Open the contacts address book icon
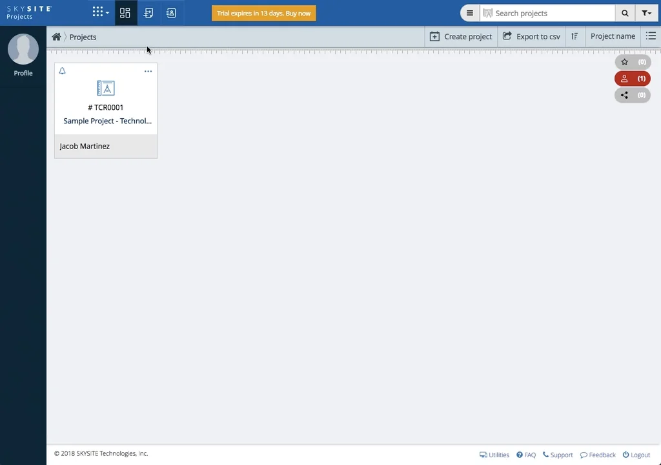Viewport: 661px width, 465px height. click(x=171, y=13)
